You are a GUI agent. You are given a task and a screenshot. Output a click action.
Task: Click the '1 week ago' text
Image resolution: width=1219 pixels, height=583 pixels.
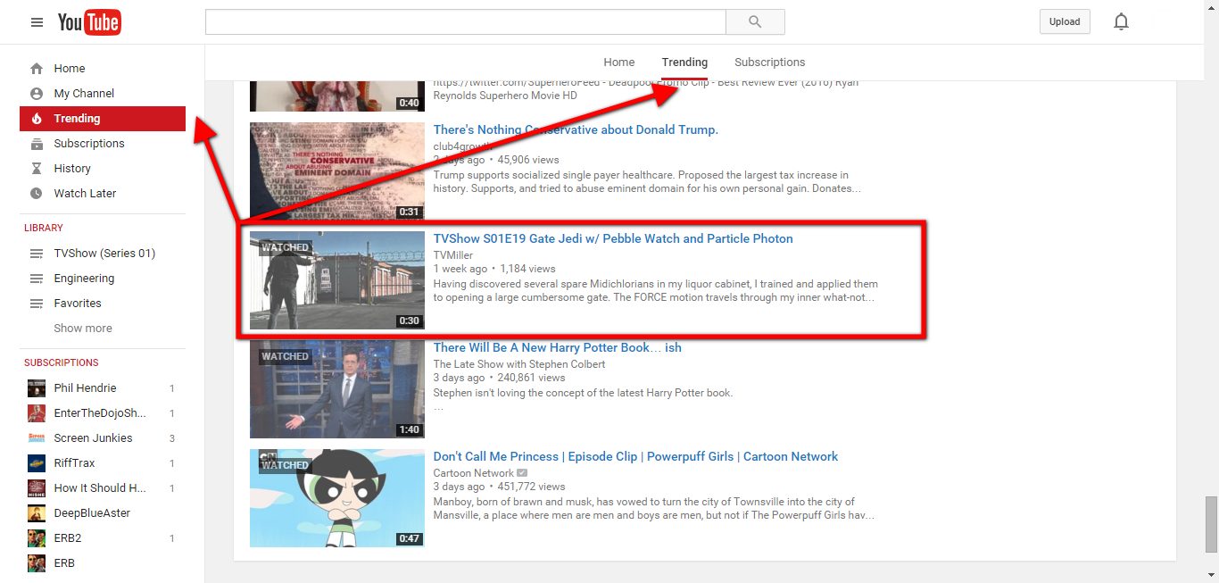click(x=460, y=269)
